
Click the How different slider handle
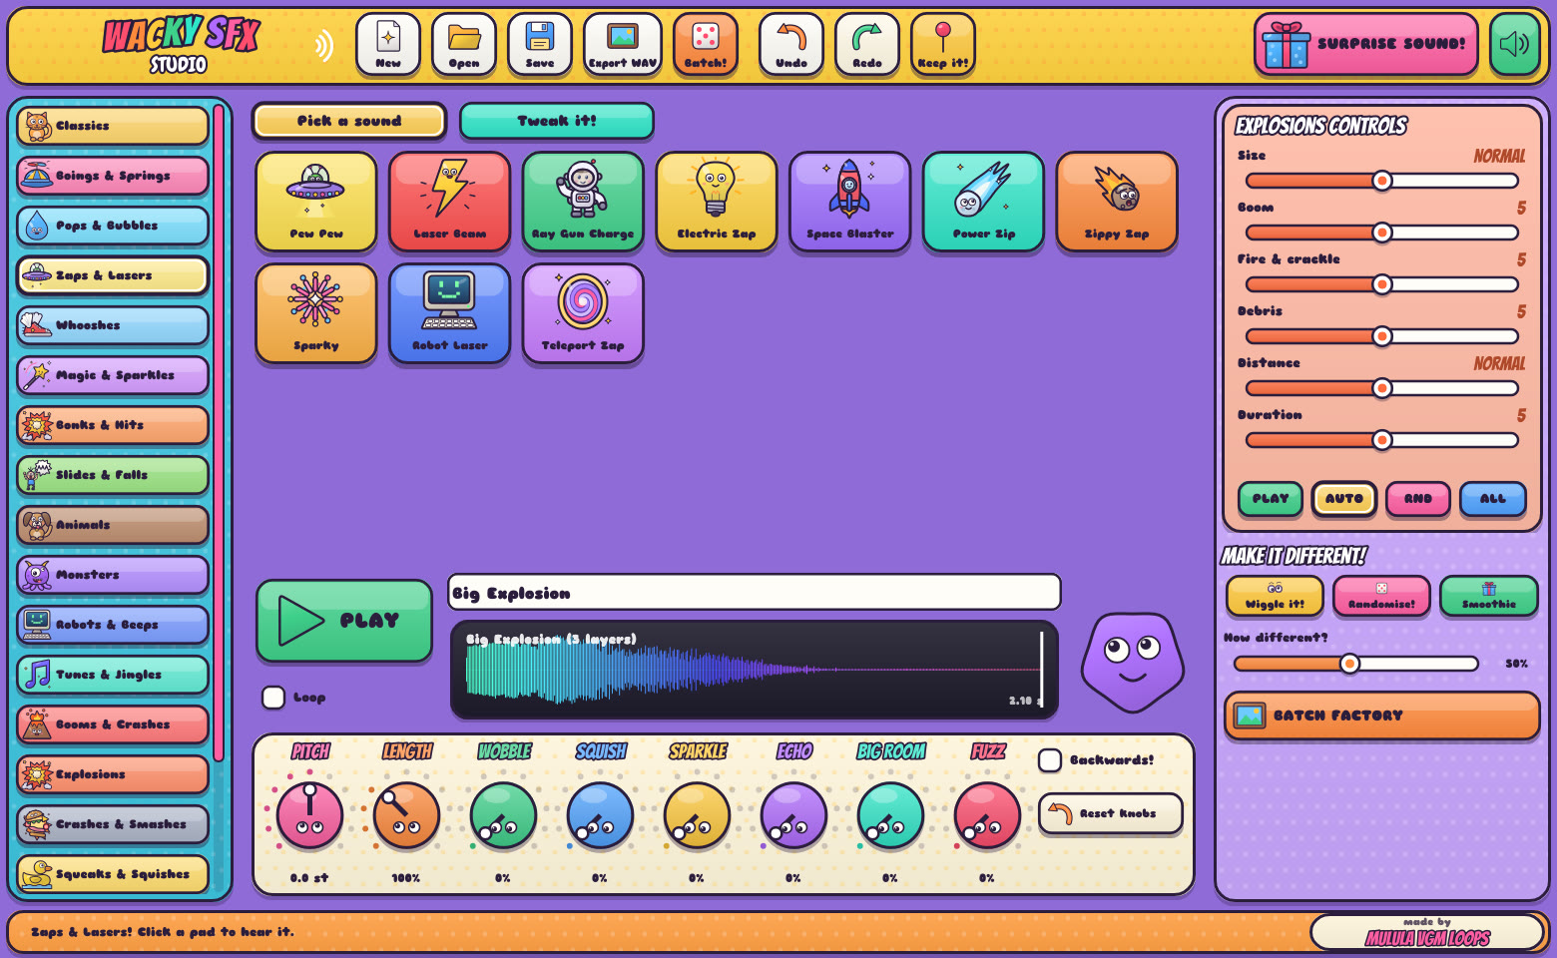(x=1349, y=664)
